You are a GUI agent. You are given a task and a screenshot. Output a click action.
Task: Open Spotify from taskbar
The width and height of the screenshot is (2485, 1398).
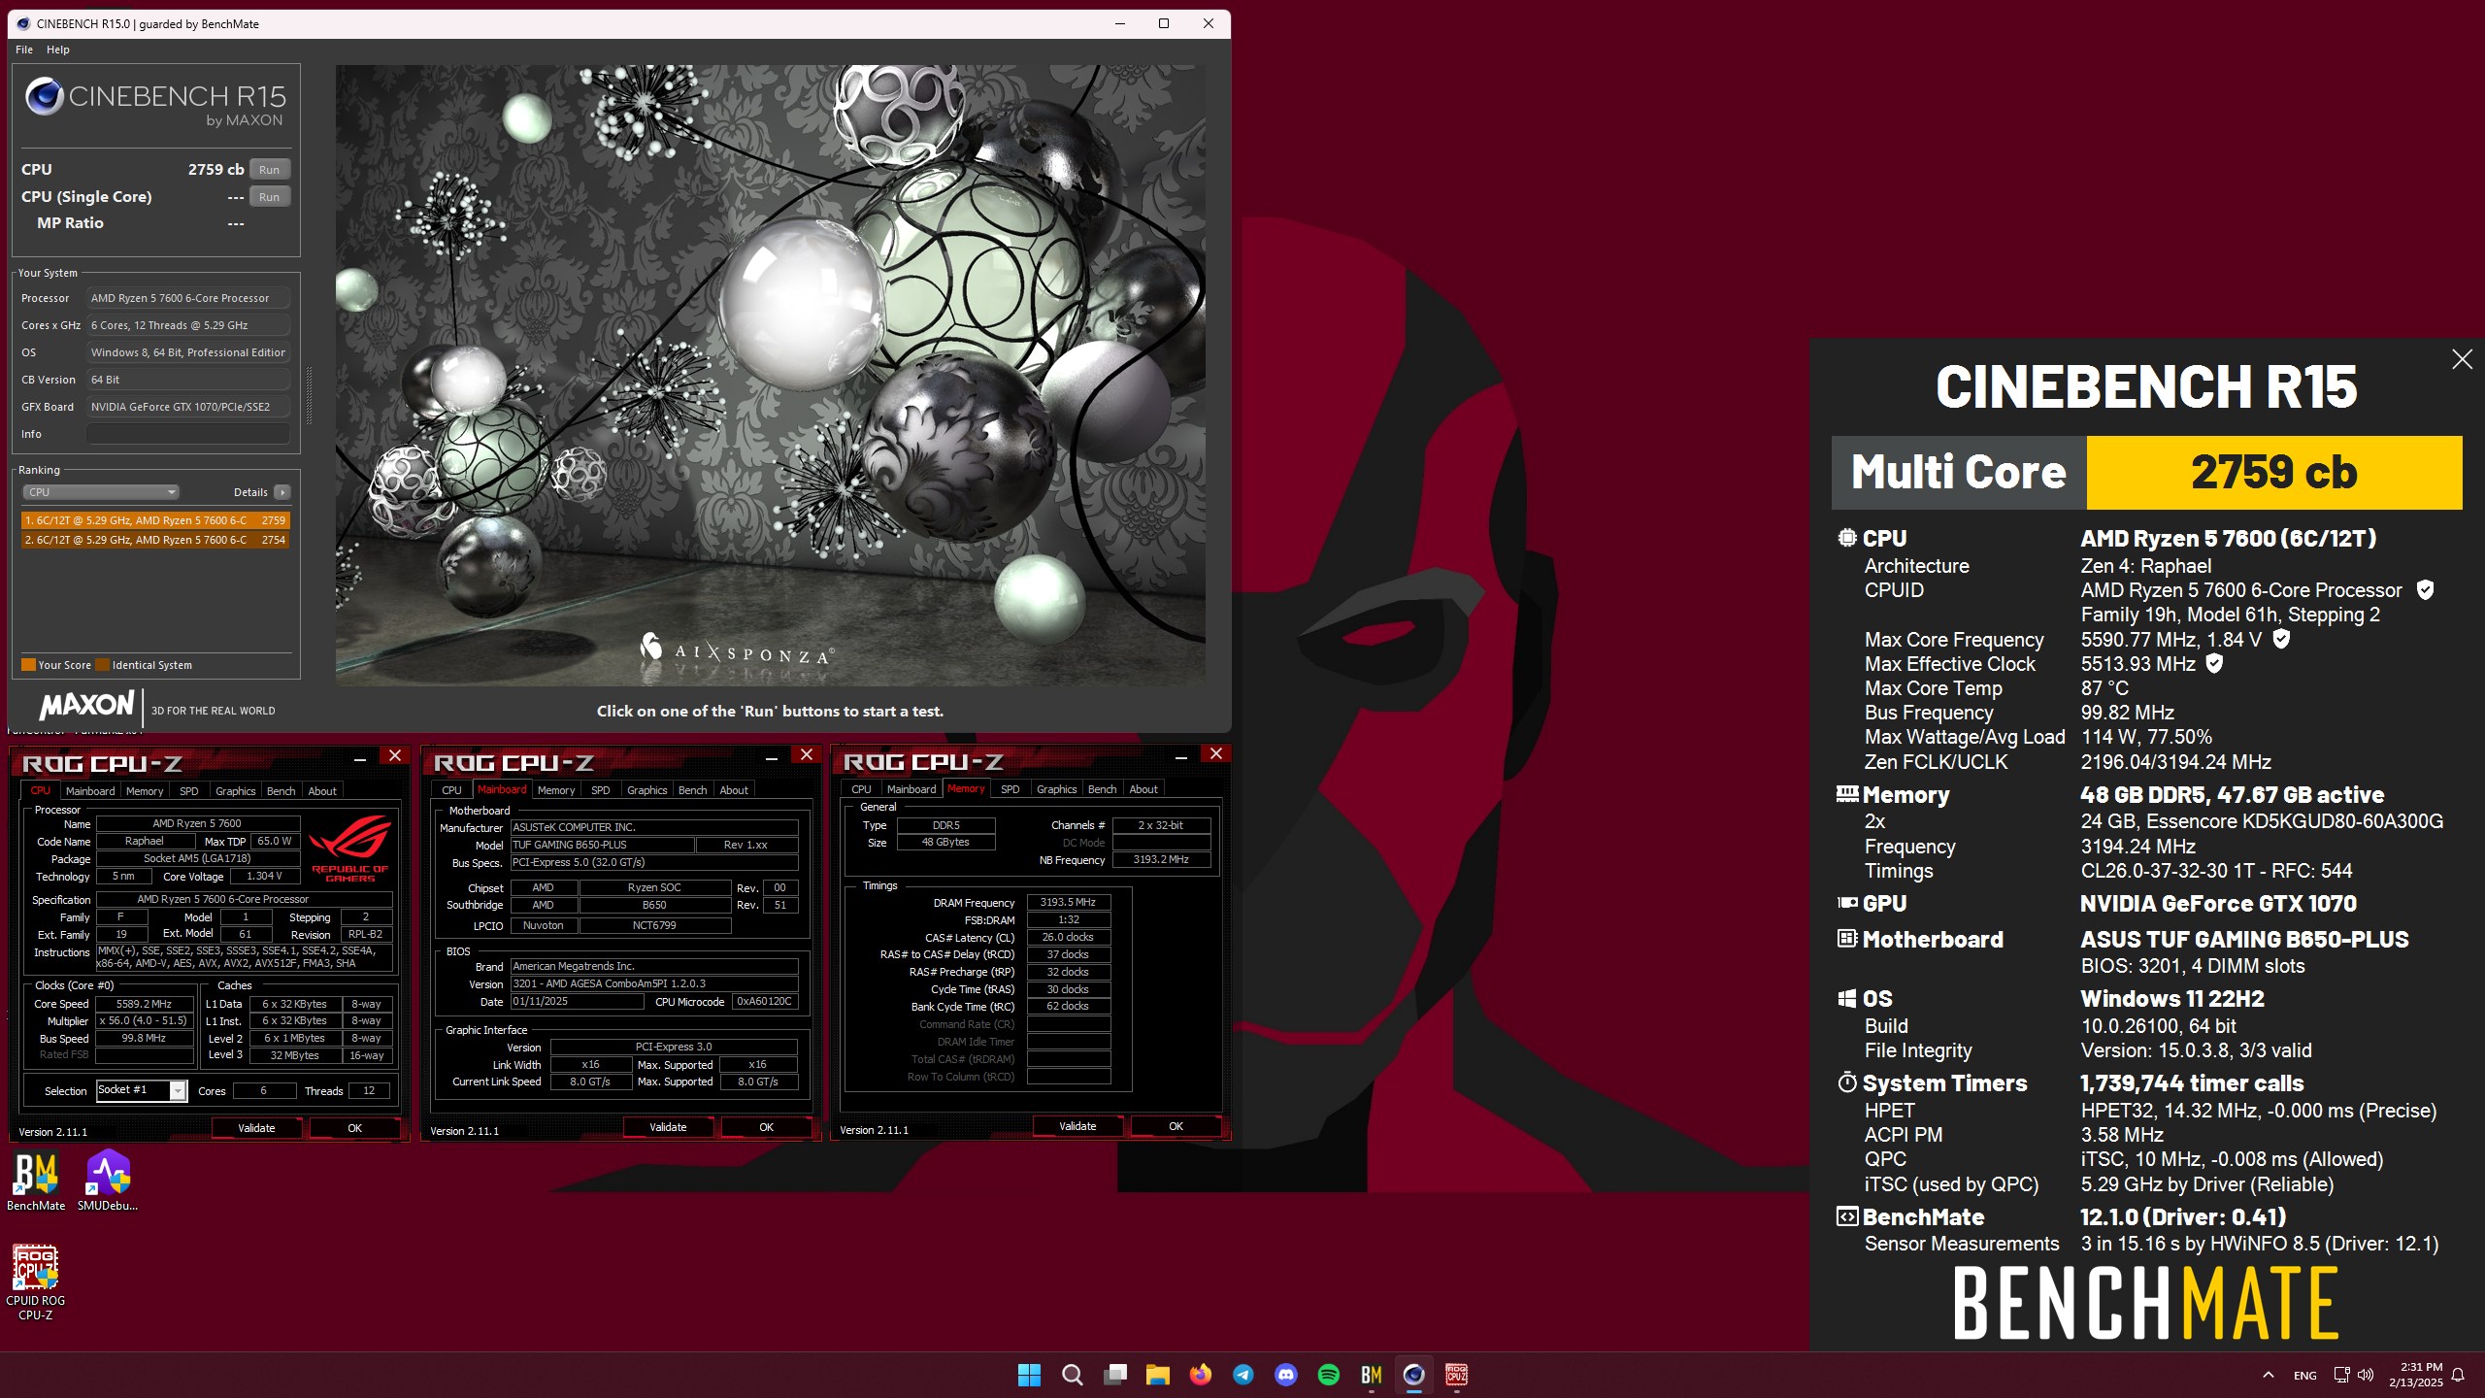point(1328,1375)
